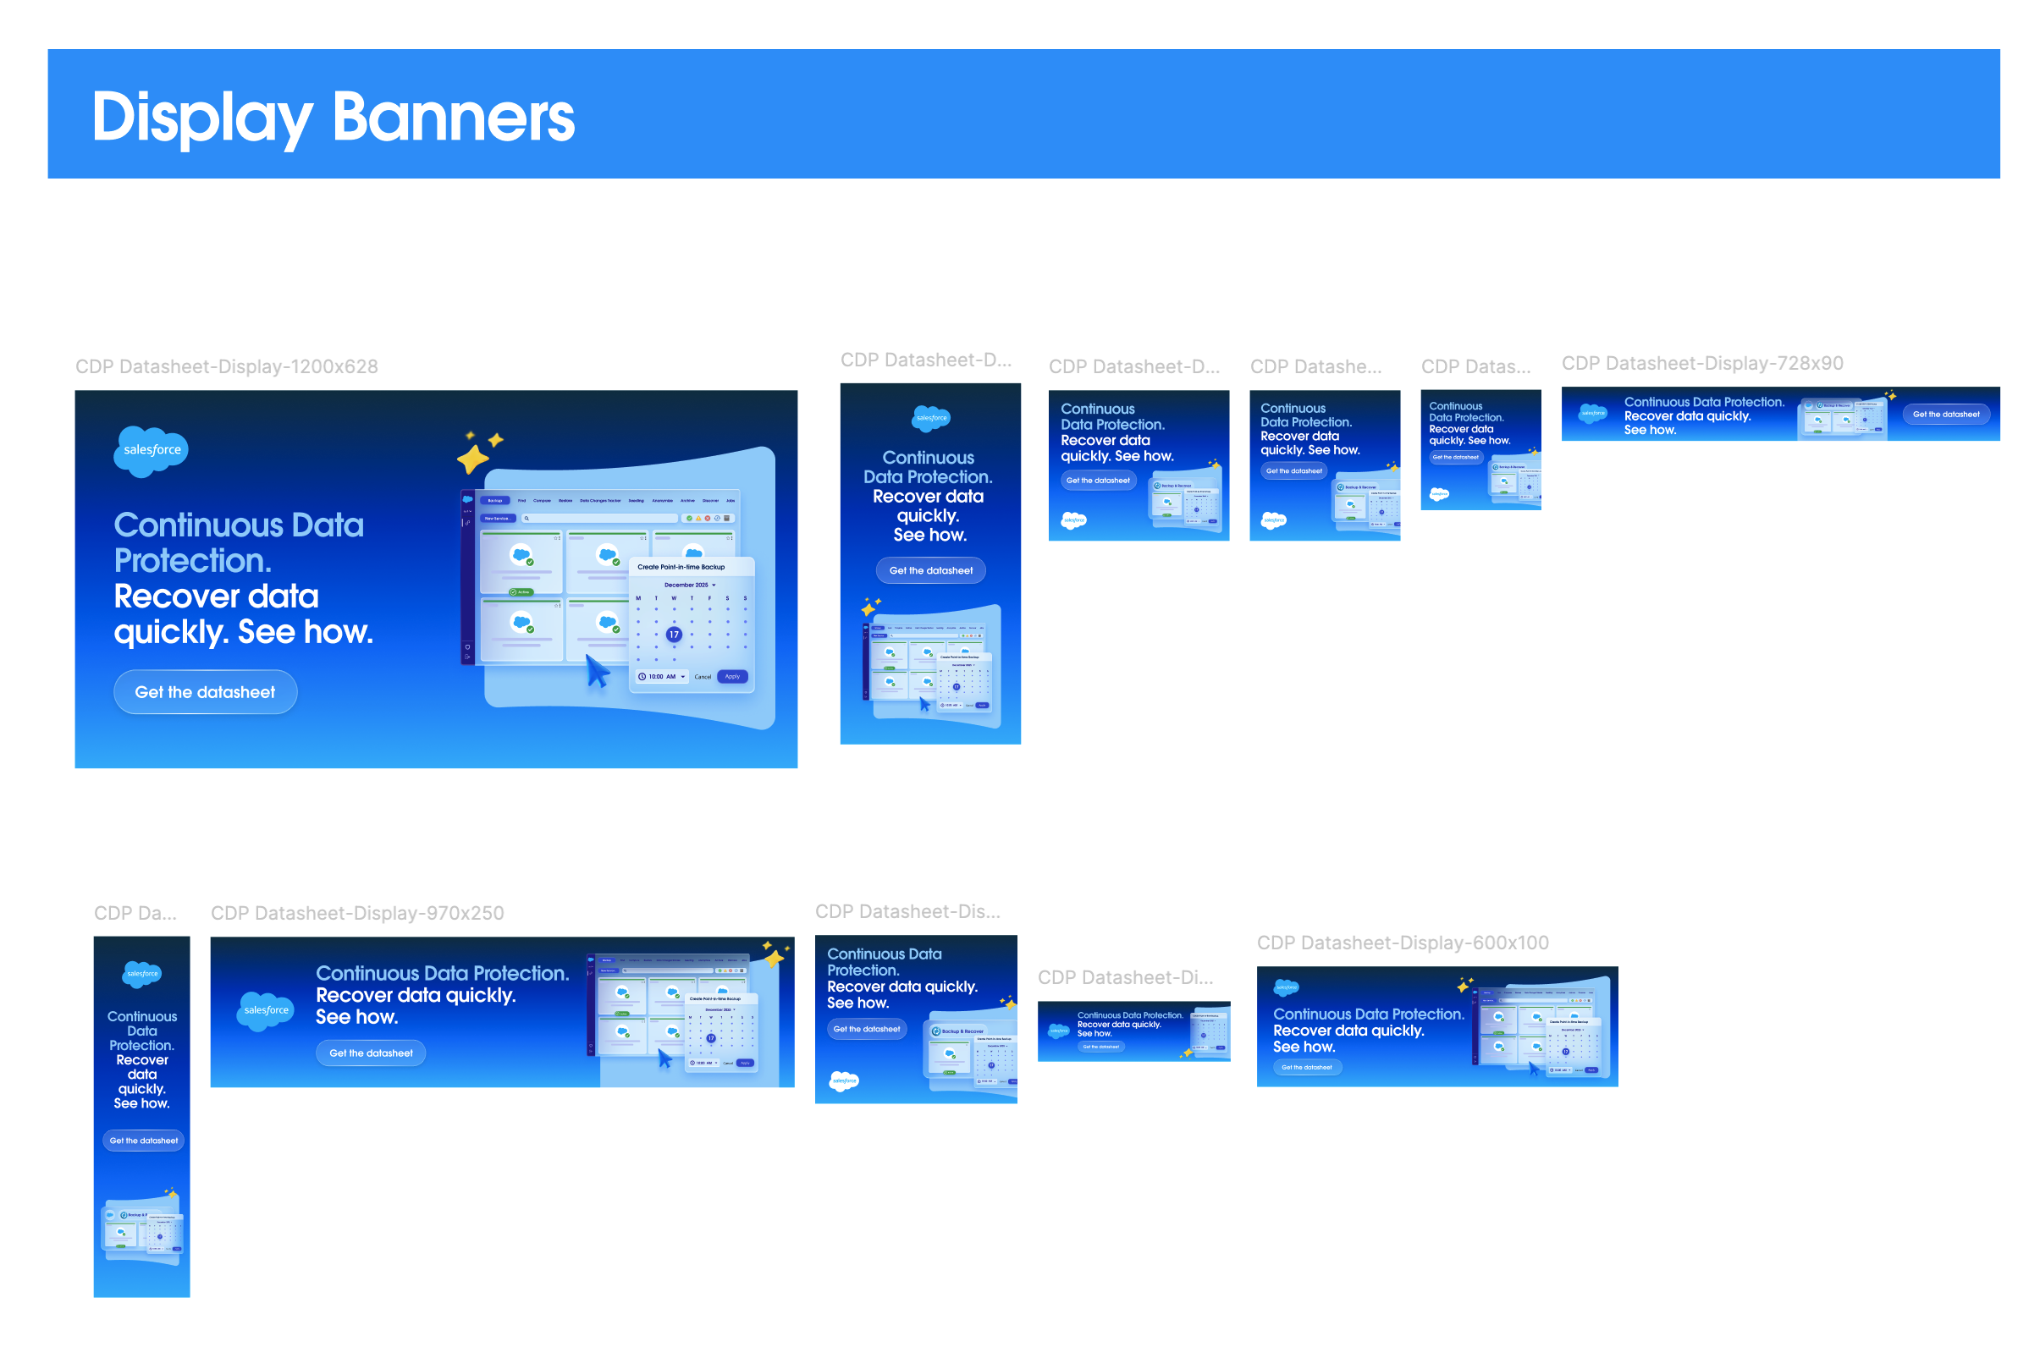
Task: Click the Salesforce logo in the 600x100 banner
Action: 1287,987
